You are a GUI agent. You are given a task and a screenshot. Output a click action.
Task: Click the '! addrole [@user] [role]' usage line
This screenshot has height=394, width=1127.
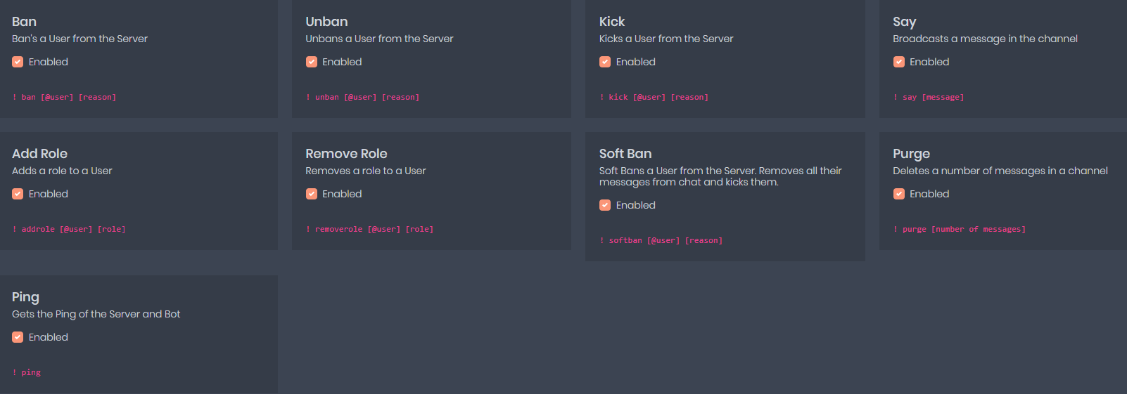click(x=69, y=229)
